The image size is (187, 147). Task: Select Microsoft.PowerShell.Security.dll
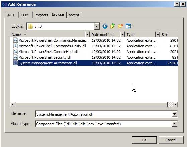click(x=45, y=57)
